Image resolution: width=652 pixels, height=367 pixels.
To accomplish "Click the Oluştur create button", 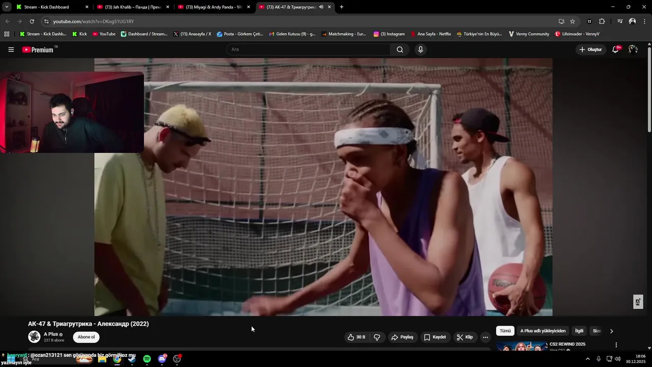I will click(590, 49).
